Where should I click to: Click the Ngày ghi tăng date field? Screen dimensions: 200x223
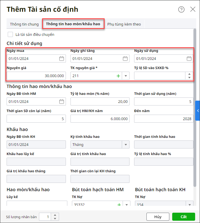point(100,58)
